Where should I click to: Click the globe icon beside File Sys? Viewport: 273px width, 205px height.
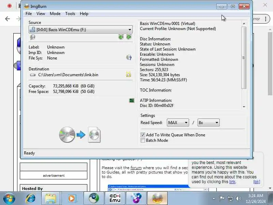click(x=129, y=57)
